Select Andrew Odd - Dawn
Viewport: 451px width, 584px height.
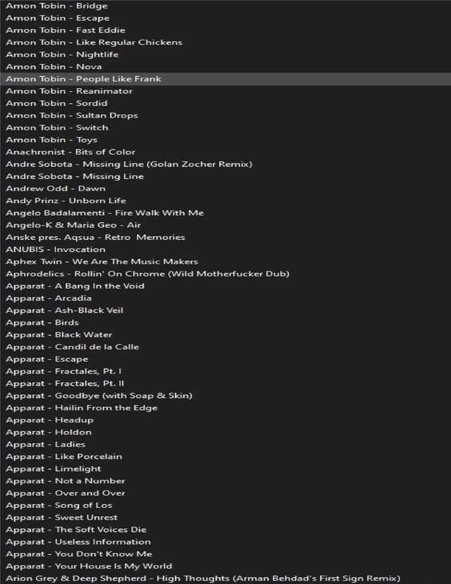(56, 188)
